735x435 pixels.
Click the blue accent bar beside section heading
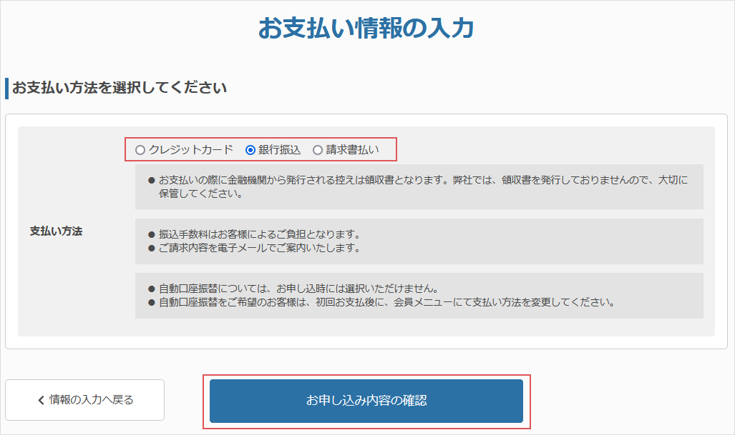pyautogui.click(x=6, y=89)
